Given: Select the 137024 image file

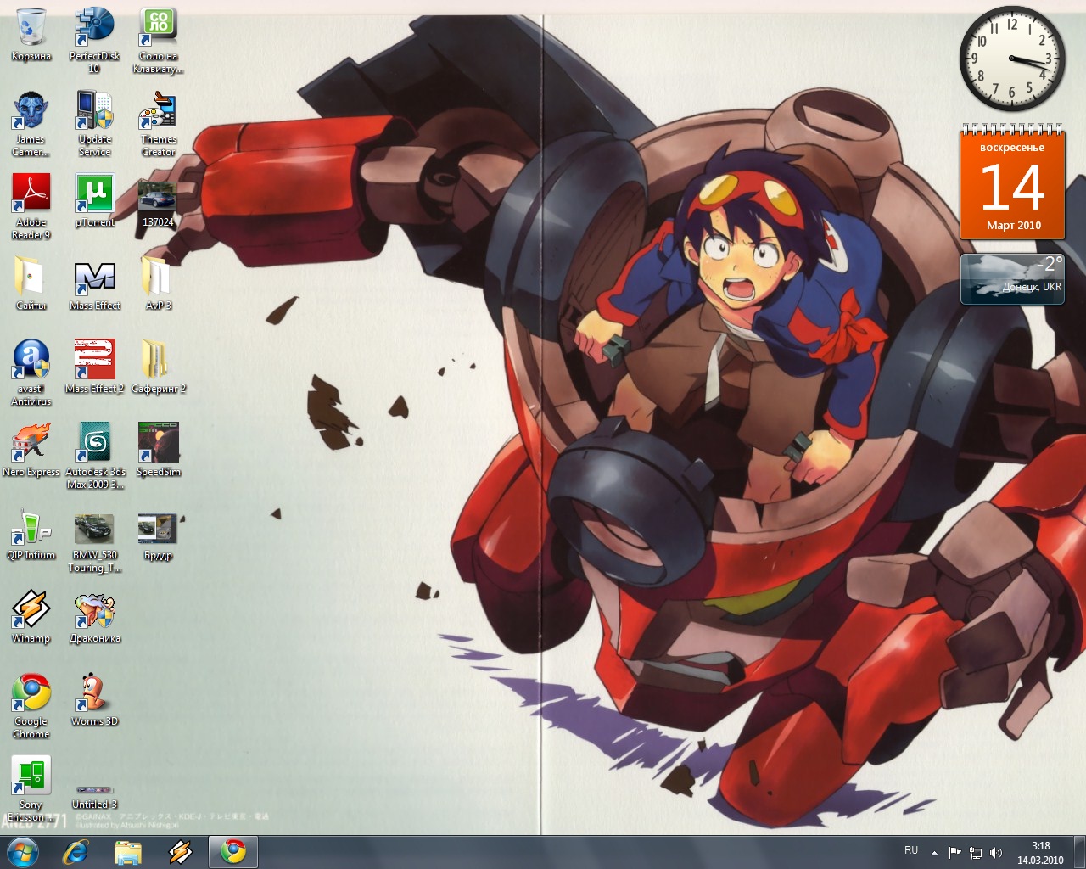Looking at the screenshot, I should pyautogui.click(x=158, y=202).
